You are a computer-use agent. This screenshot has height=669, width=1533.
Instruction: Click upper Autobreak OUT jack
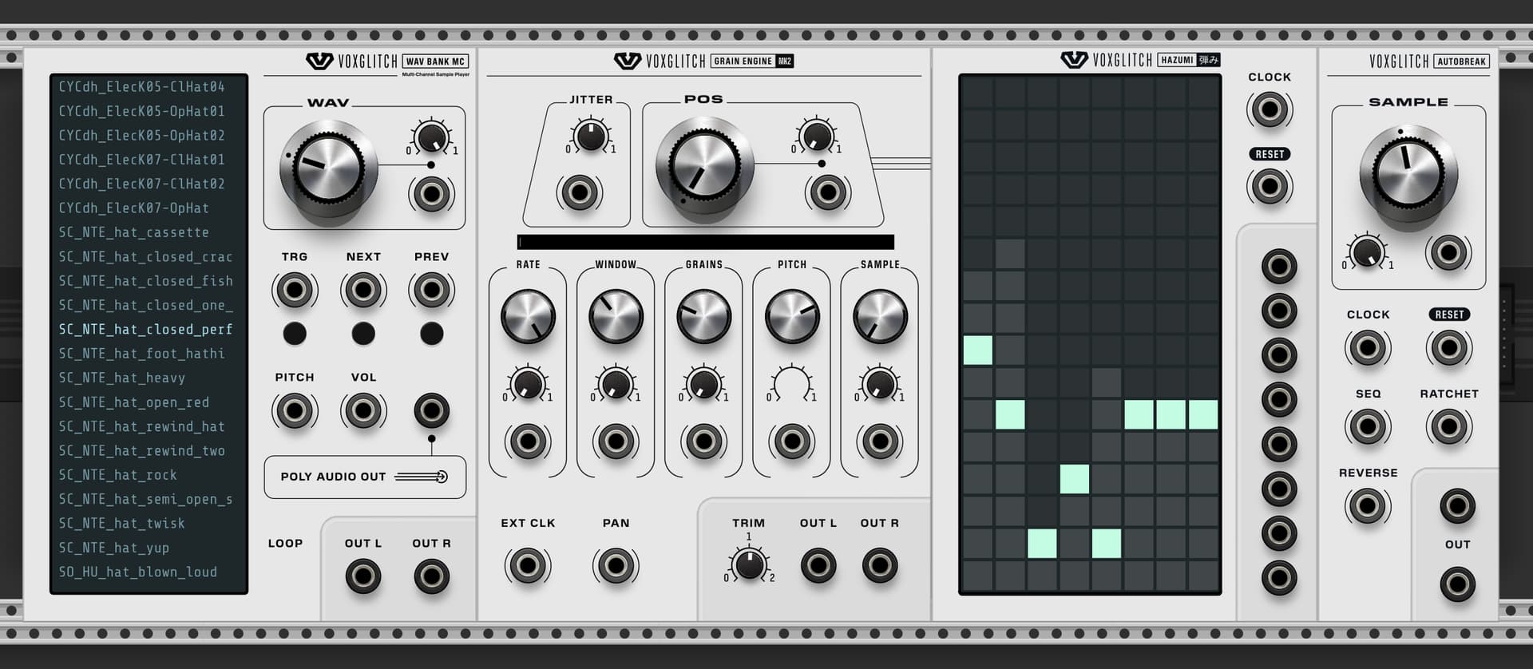coord(1457,505)
